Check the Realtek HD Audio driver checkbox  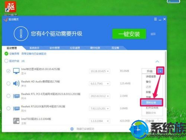pos(8,83)
